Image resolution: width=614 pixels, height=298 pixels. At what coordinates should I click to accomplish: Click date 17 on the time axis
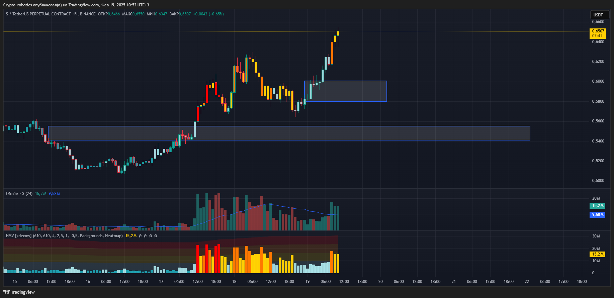pyautogui.click(x=161, y=282)
